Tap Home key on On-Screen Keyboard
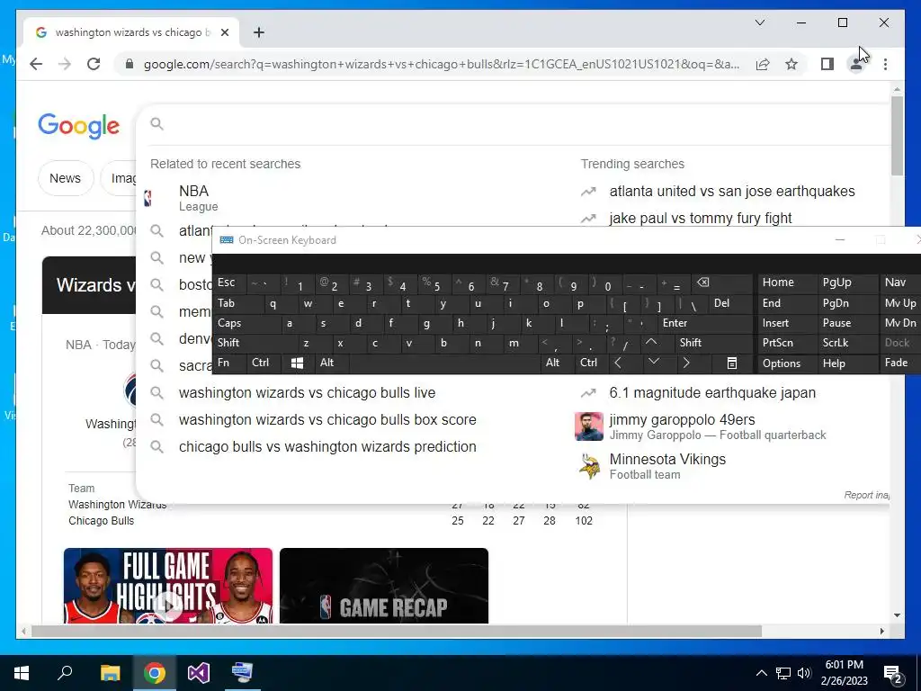This screenshot has width=921, height=691. click(786, 283)
